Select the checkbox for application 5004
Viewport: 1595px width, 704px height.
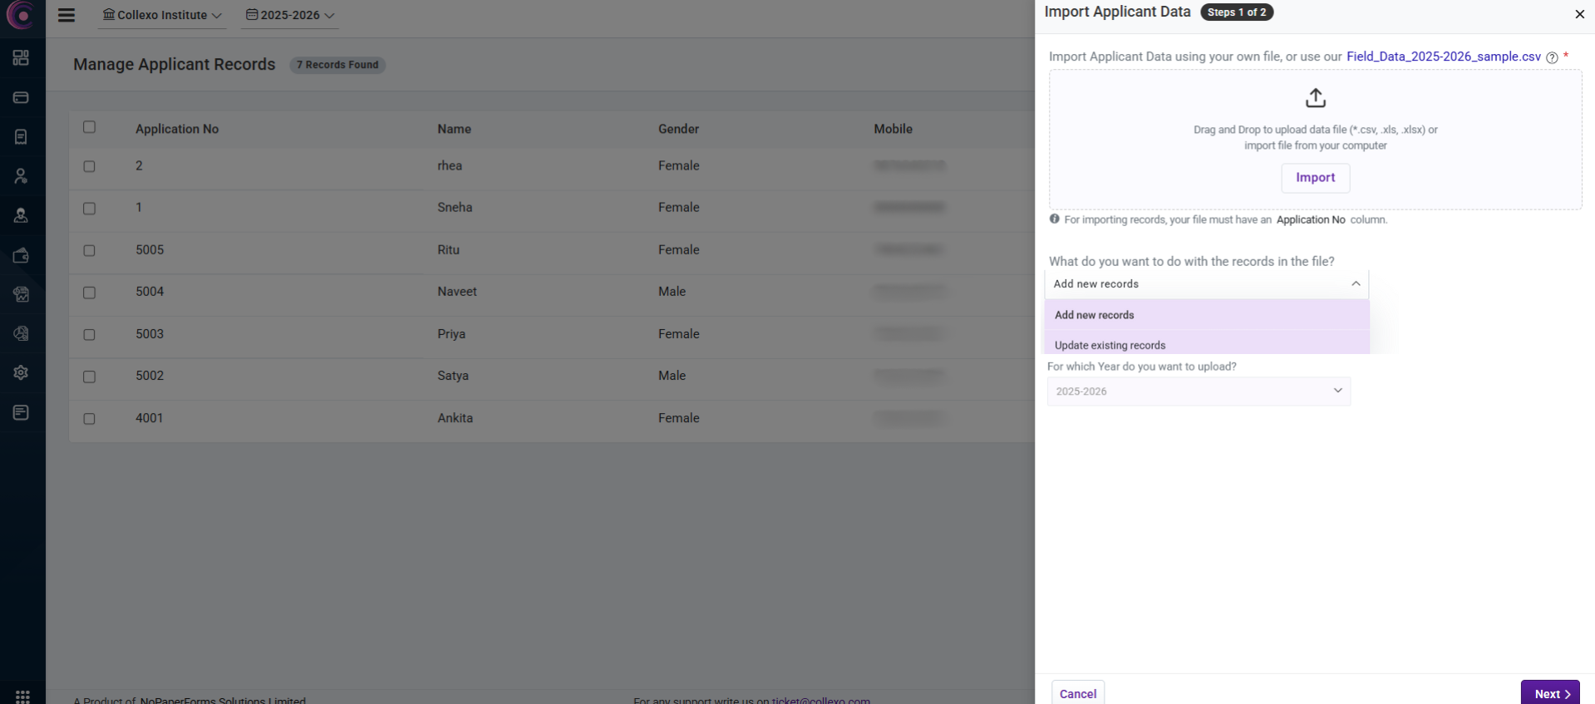tap(89, 293)
